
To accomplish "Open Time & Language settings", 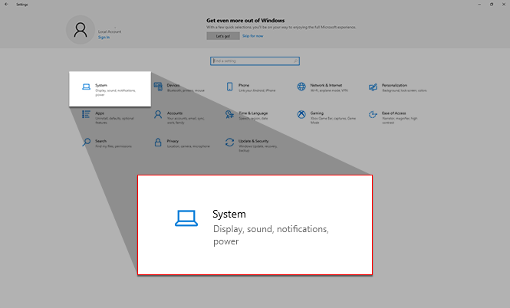I will tap(245, 115).
